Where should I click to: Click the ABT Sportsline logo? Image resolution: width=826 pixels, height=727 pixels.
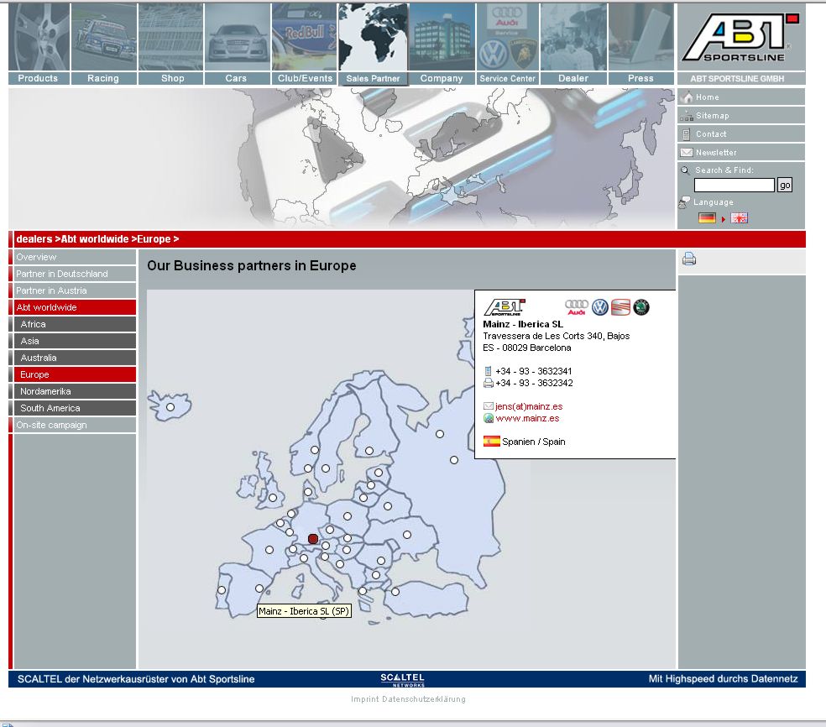pyautogui.click(x=741, y=37)
